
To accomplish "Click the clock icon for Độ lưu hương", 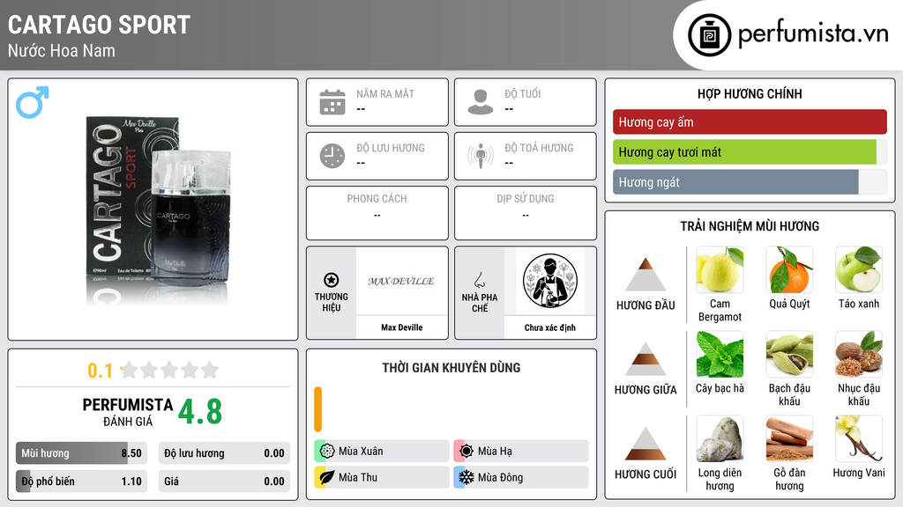I will (x=332, y=156).
